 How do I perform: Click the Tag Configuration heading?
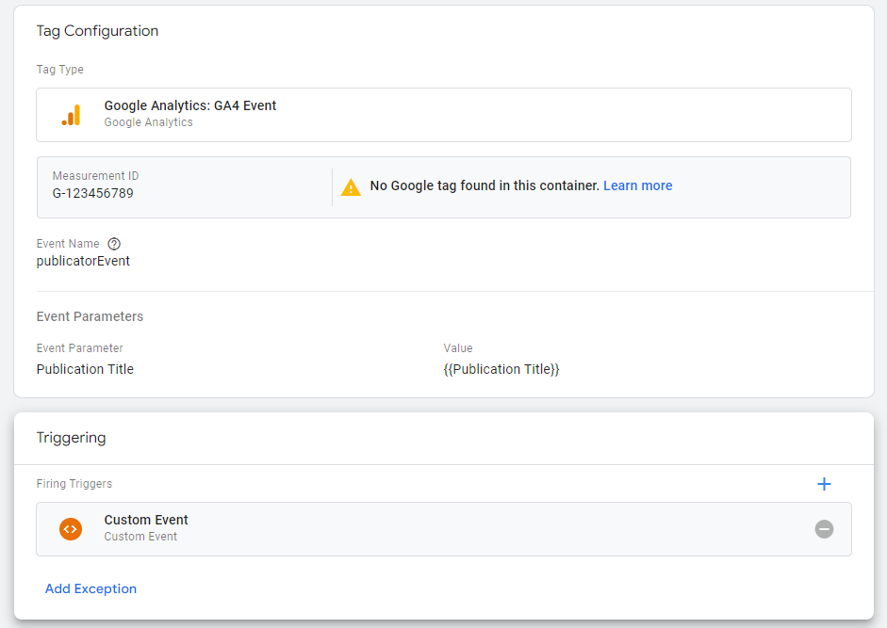pos(97,31)
